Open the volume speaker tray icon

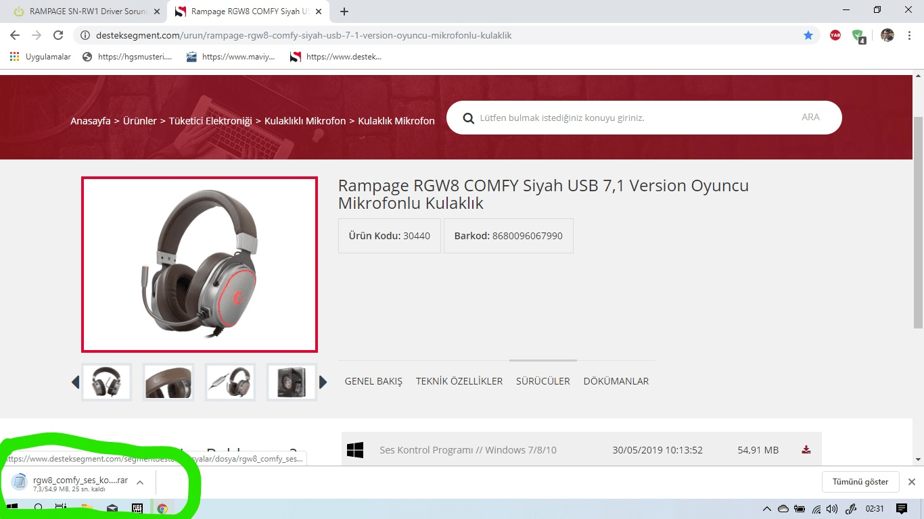click(x=832, y=509)
